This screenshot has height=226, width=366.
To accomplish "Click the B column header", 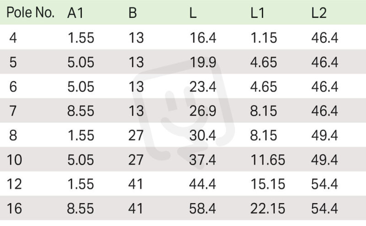I will (x=133, y=13).
